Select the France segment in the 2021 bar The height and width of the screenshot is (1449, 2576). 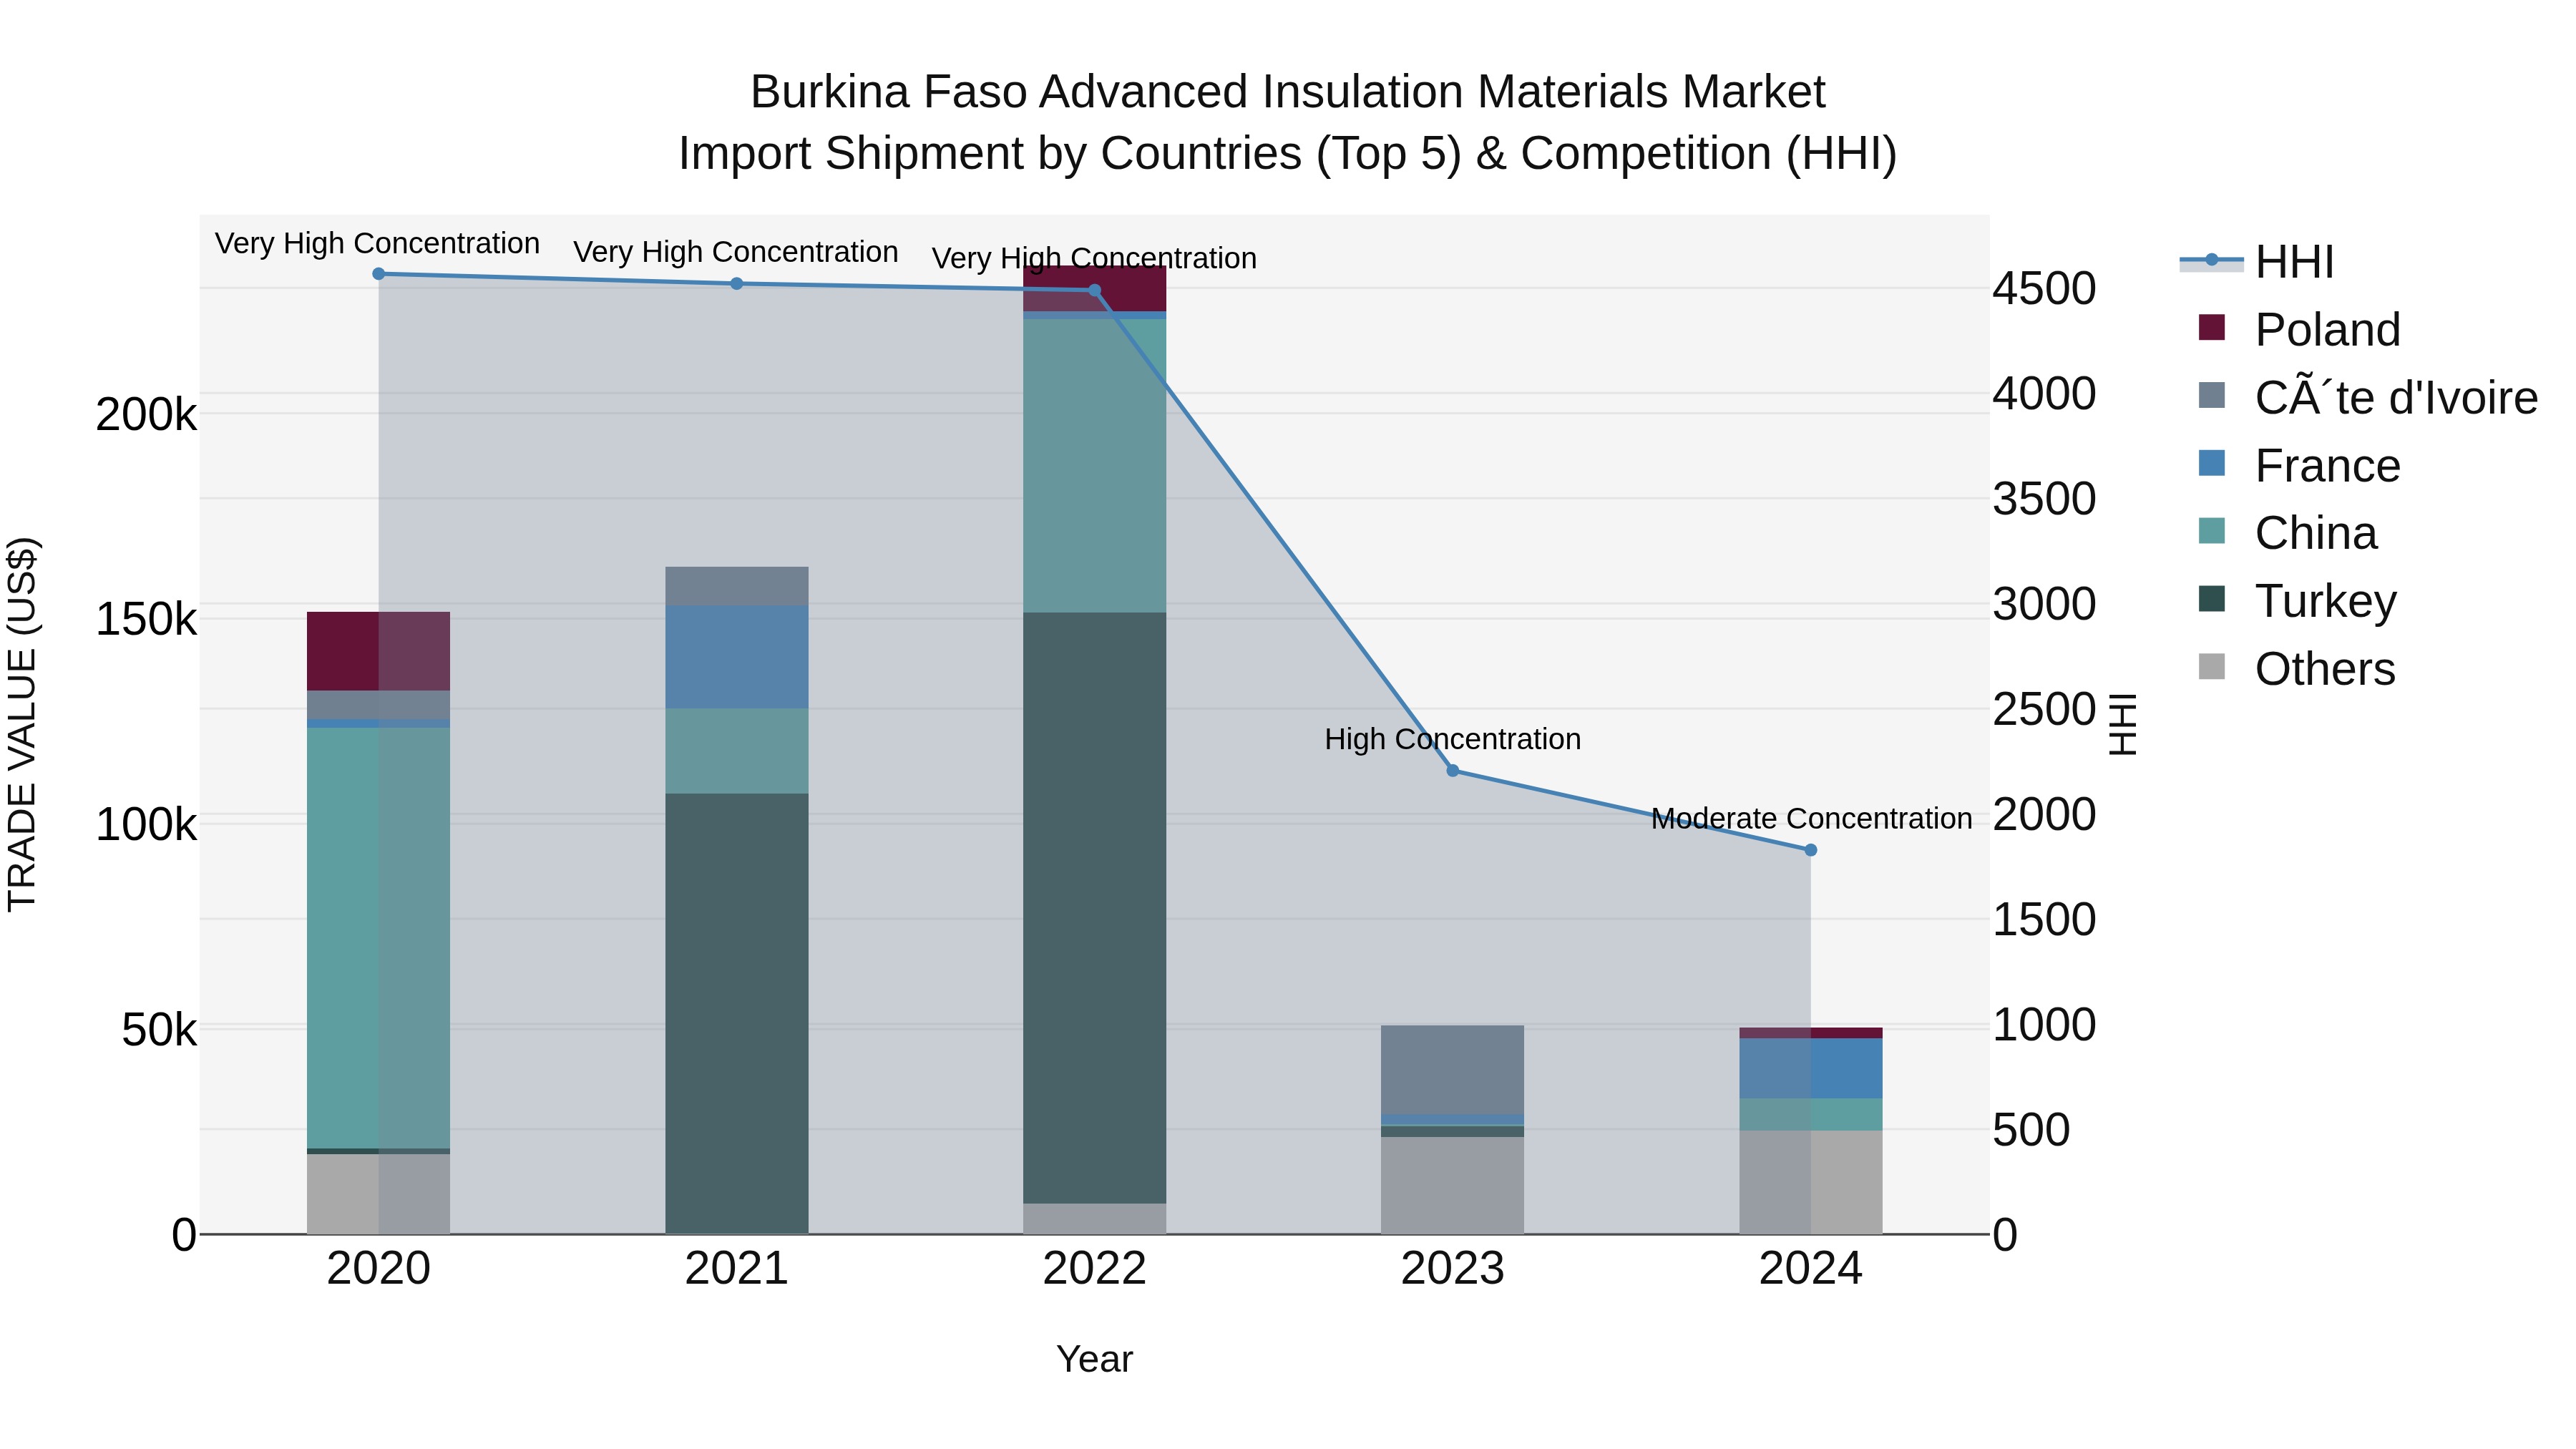tap(737, 657)
